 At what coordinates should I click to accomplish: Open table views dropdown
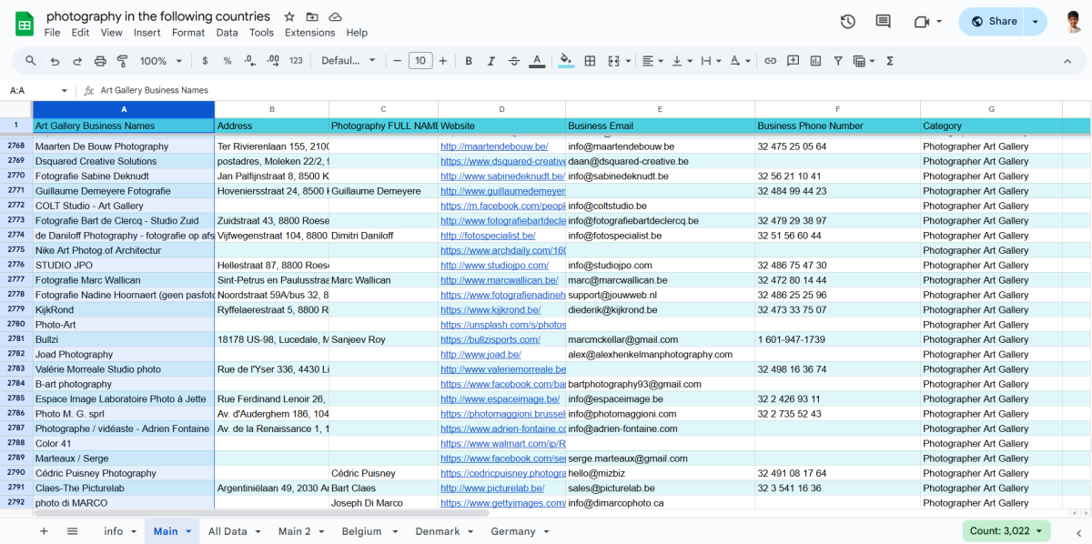coord(864,61)
